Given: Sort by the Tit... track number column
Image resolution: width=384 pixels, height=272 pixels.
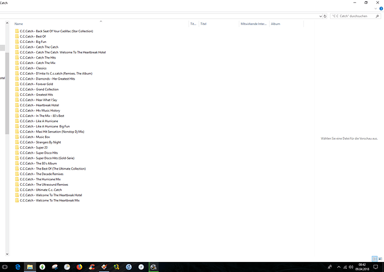Looking at the screenshot, I should point(194,24).
